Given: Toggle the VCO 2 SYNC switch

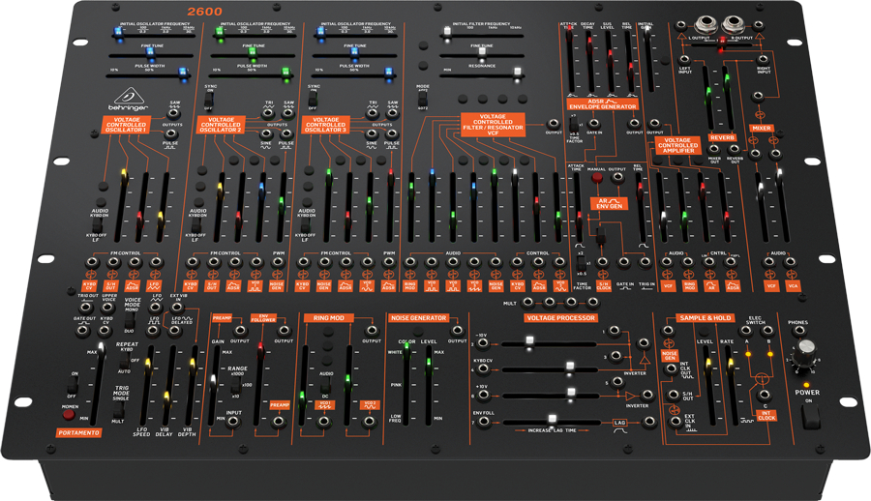Looking at the screenshot, I should click(208, 100).
